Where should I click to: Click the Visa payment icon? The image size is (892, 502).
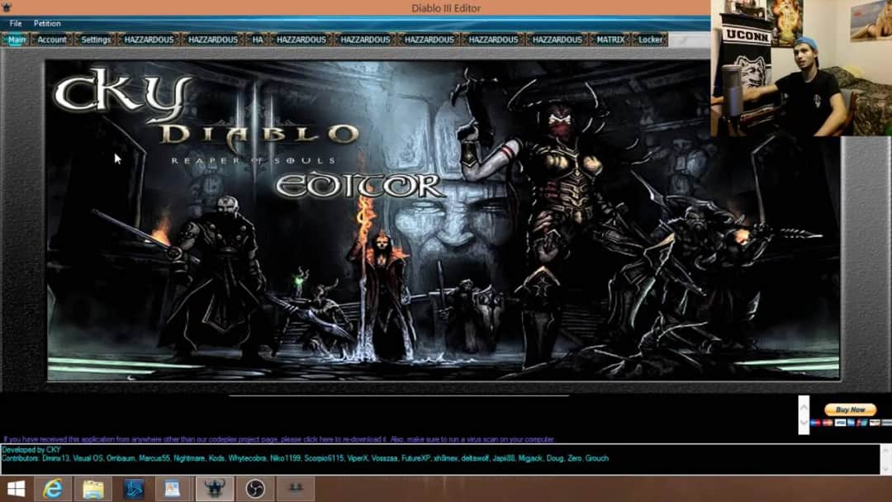[839, 423]
